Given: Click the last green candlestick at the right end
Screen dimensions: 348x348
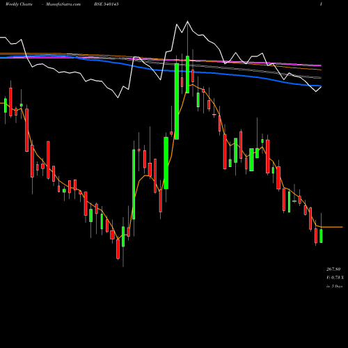Looking at the screenshot, I should 321,236.
